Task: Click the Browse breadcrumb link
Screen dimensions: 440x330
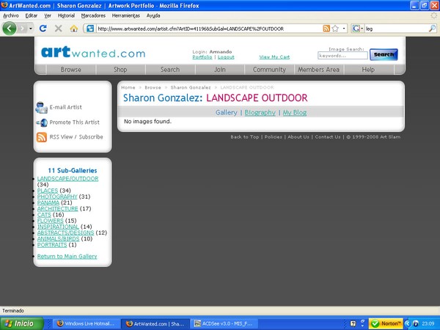Action: tap(153, 87)
